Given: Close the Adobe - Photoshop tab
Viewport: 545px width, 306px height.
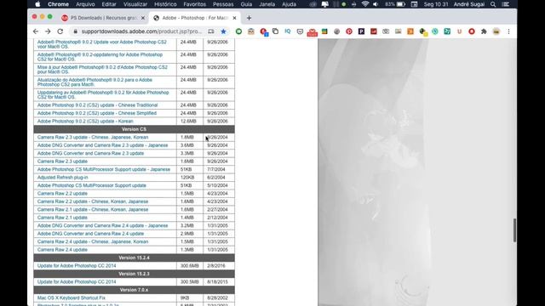Looking at the screenshot, I should [234, 18].
